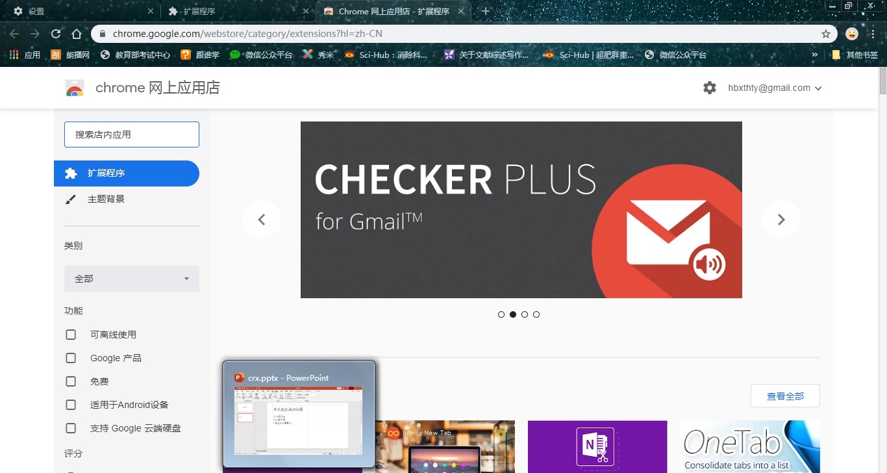
Task: Check 适用于Android设备 filter
Action: click(71, 405)
